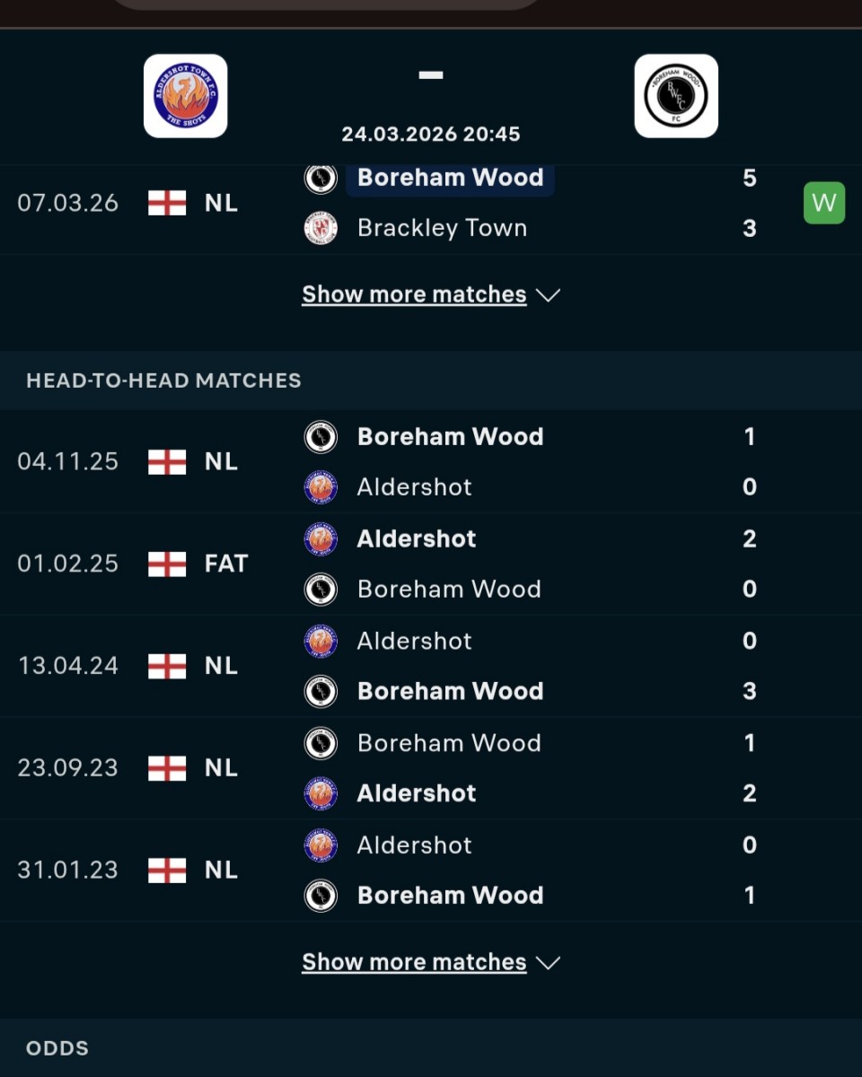The width and height of the screenshot is (862, 1077).
Task: Open the Odds section header
Action: 57,1048
